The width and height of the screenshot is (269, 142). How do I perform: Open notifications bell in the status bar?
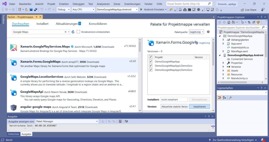coord(262,140)
